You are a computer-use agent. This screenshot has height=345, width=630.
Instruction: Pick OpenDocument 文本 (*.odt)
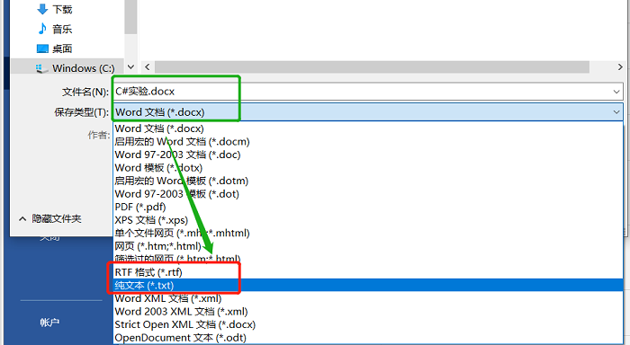[x=368, y=338]
